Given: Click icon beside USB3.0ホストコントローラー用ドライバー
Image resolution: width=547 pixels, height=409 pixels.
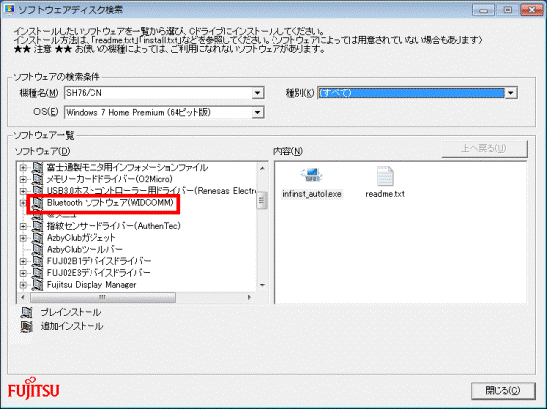Looking at the screenshot, I should [37, 191].
